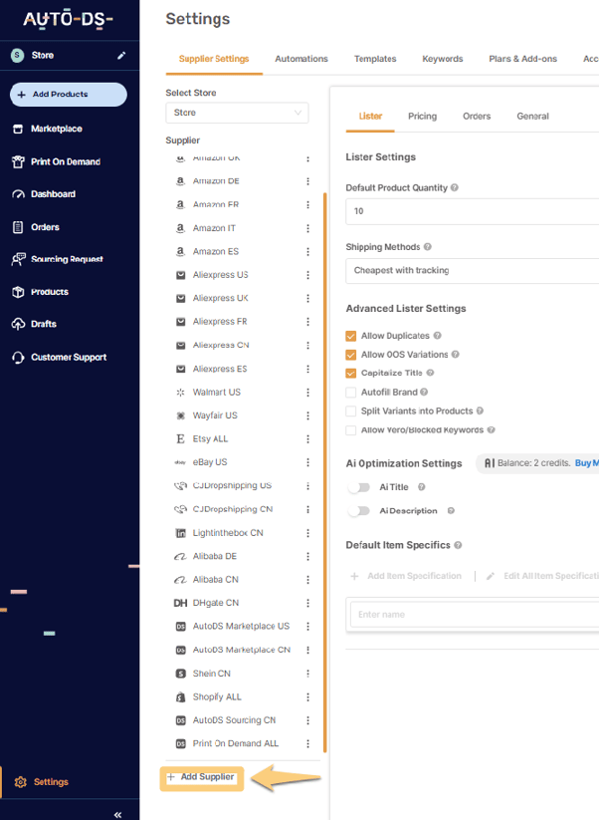Click the Settings gear icon
The height and width of the screenshot is (820, 599).
click(20, 782)
